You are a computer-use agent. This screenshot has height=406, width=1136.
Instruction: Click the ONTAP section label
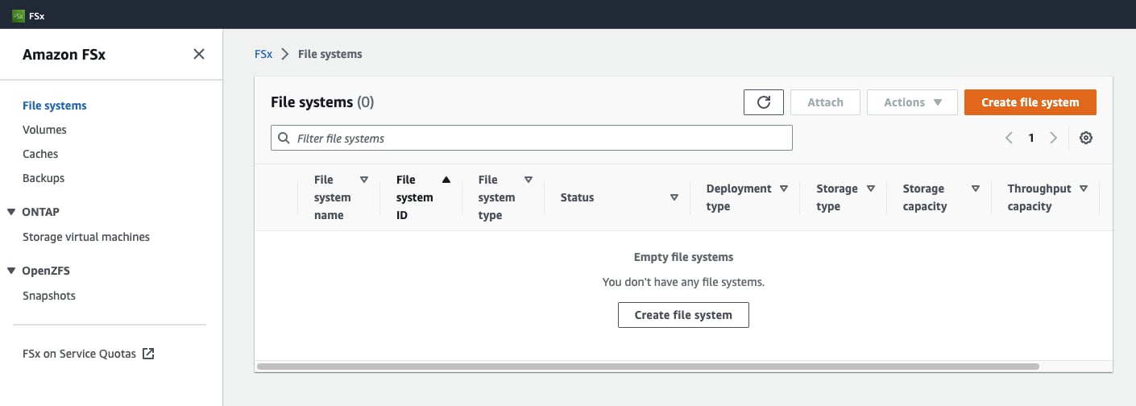point(41,212)
